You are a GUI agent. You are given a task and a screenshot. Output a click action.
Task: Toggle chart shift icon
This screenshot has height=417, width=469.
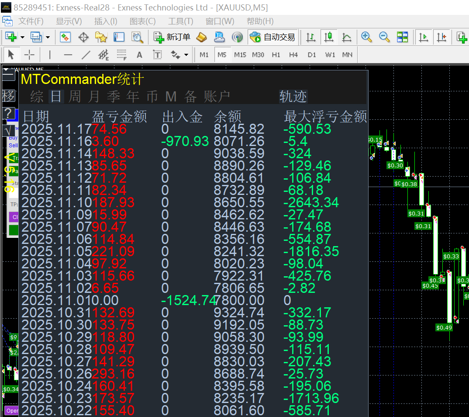[x=441, y=37]
